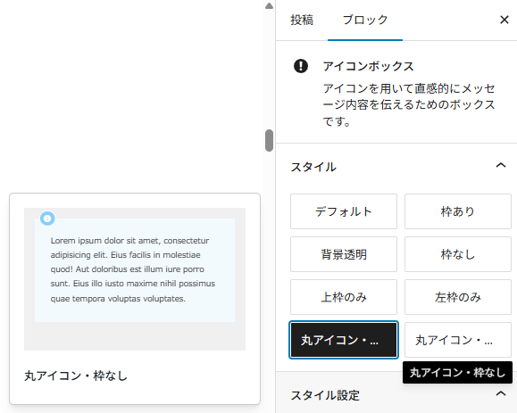Select the ブロック tab
The width and height of the screenshot is (517, 413).
pos(365,21)
